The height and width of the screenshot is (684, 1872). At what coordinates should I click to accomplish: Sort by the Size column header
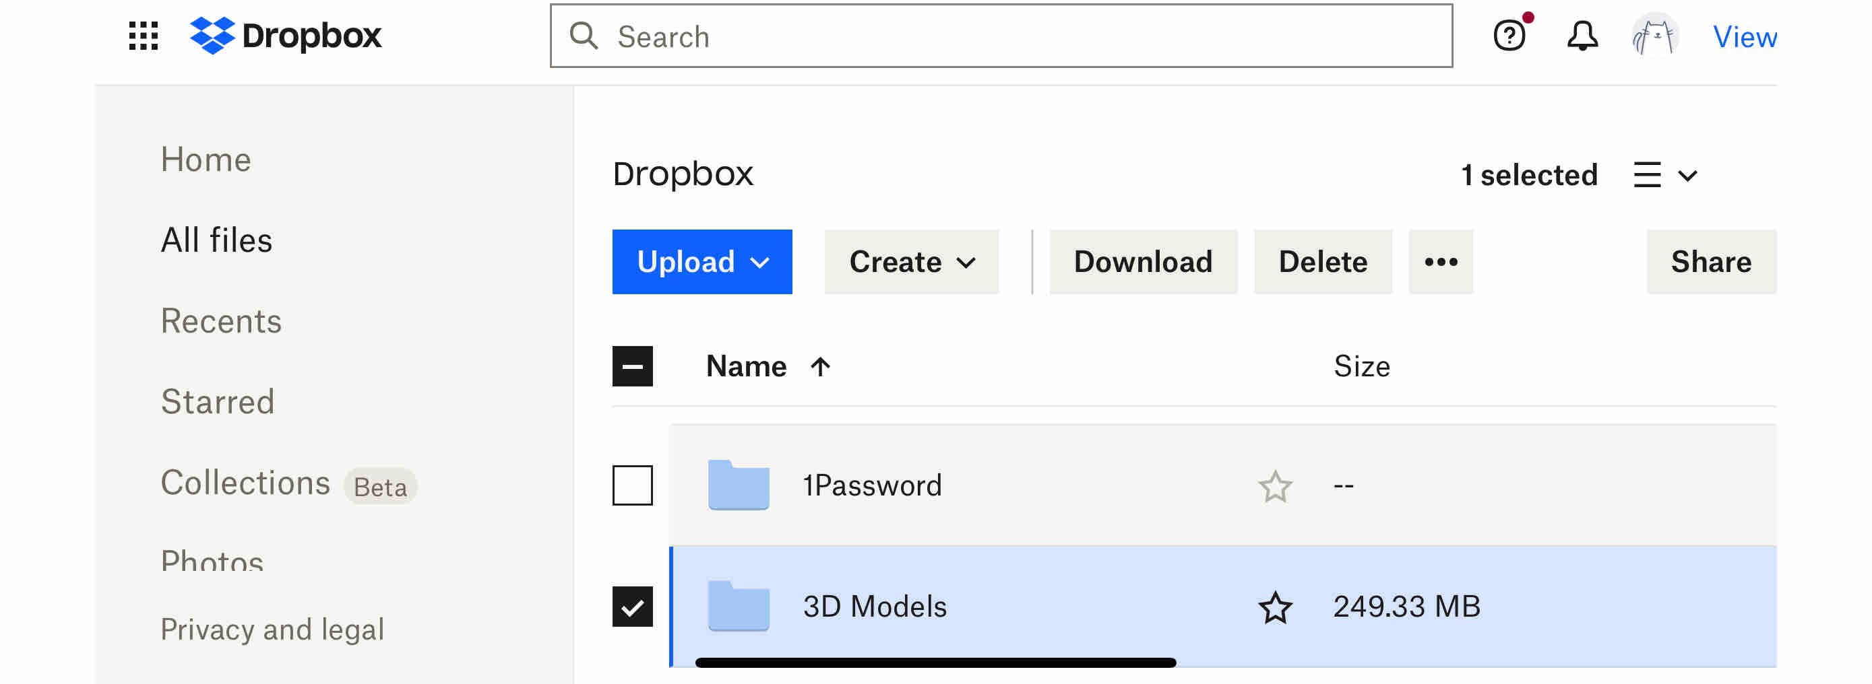click(1361, 366)
